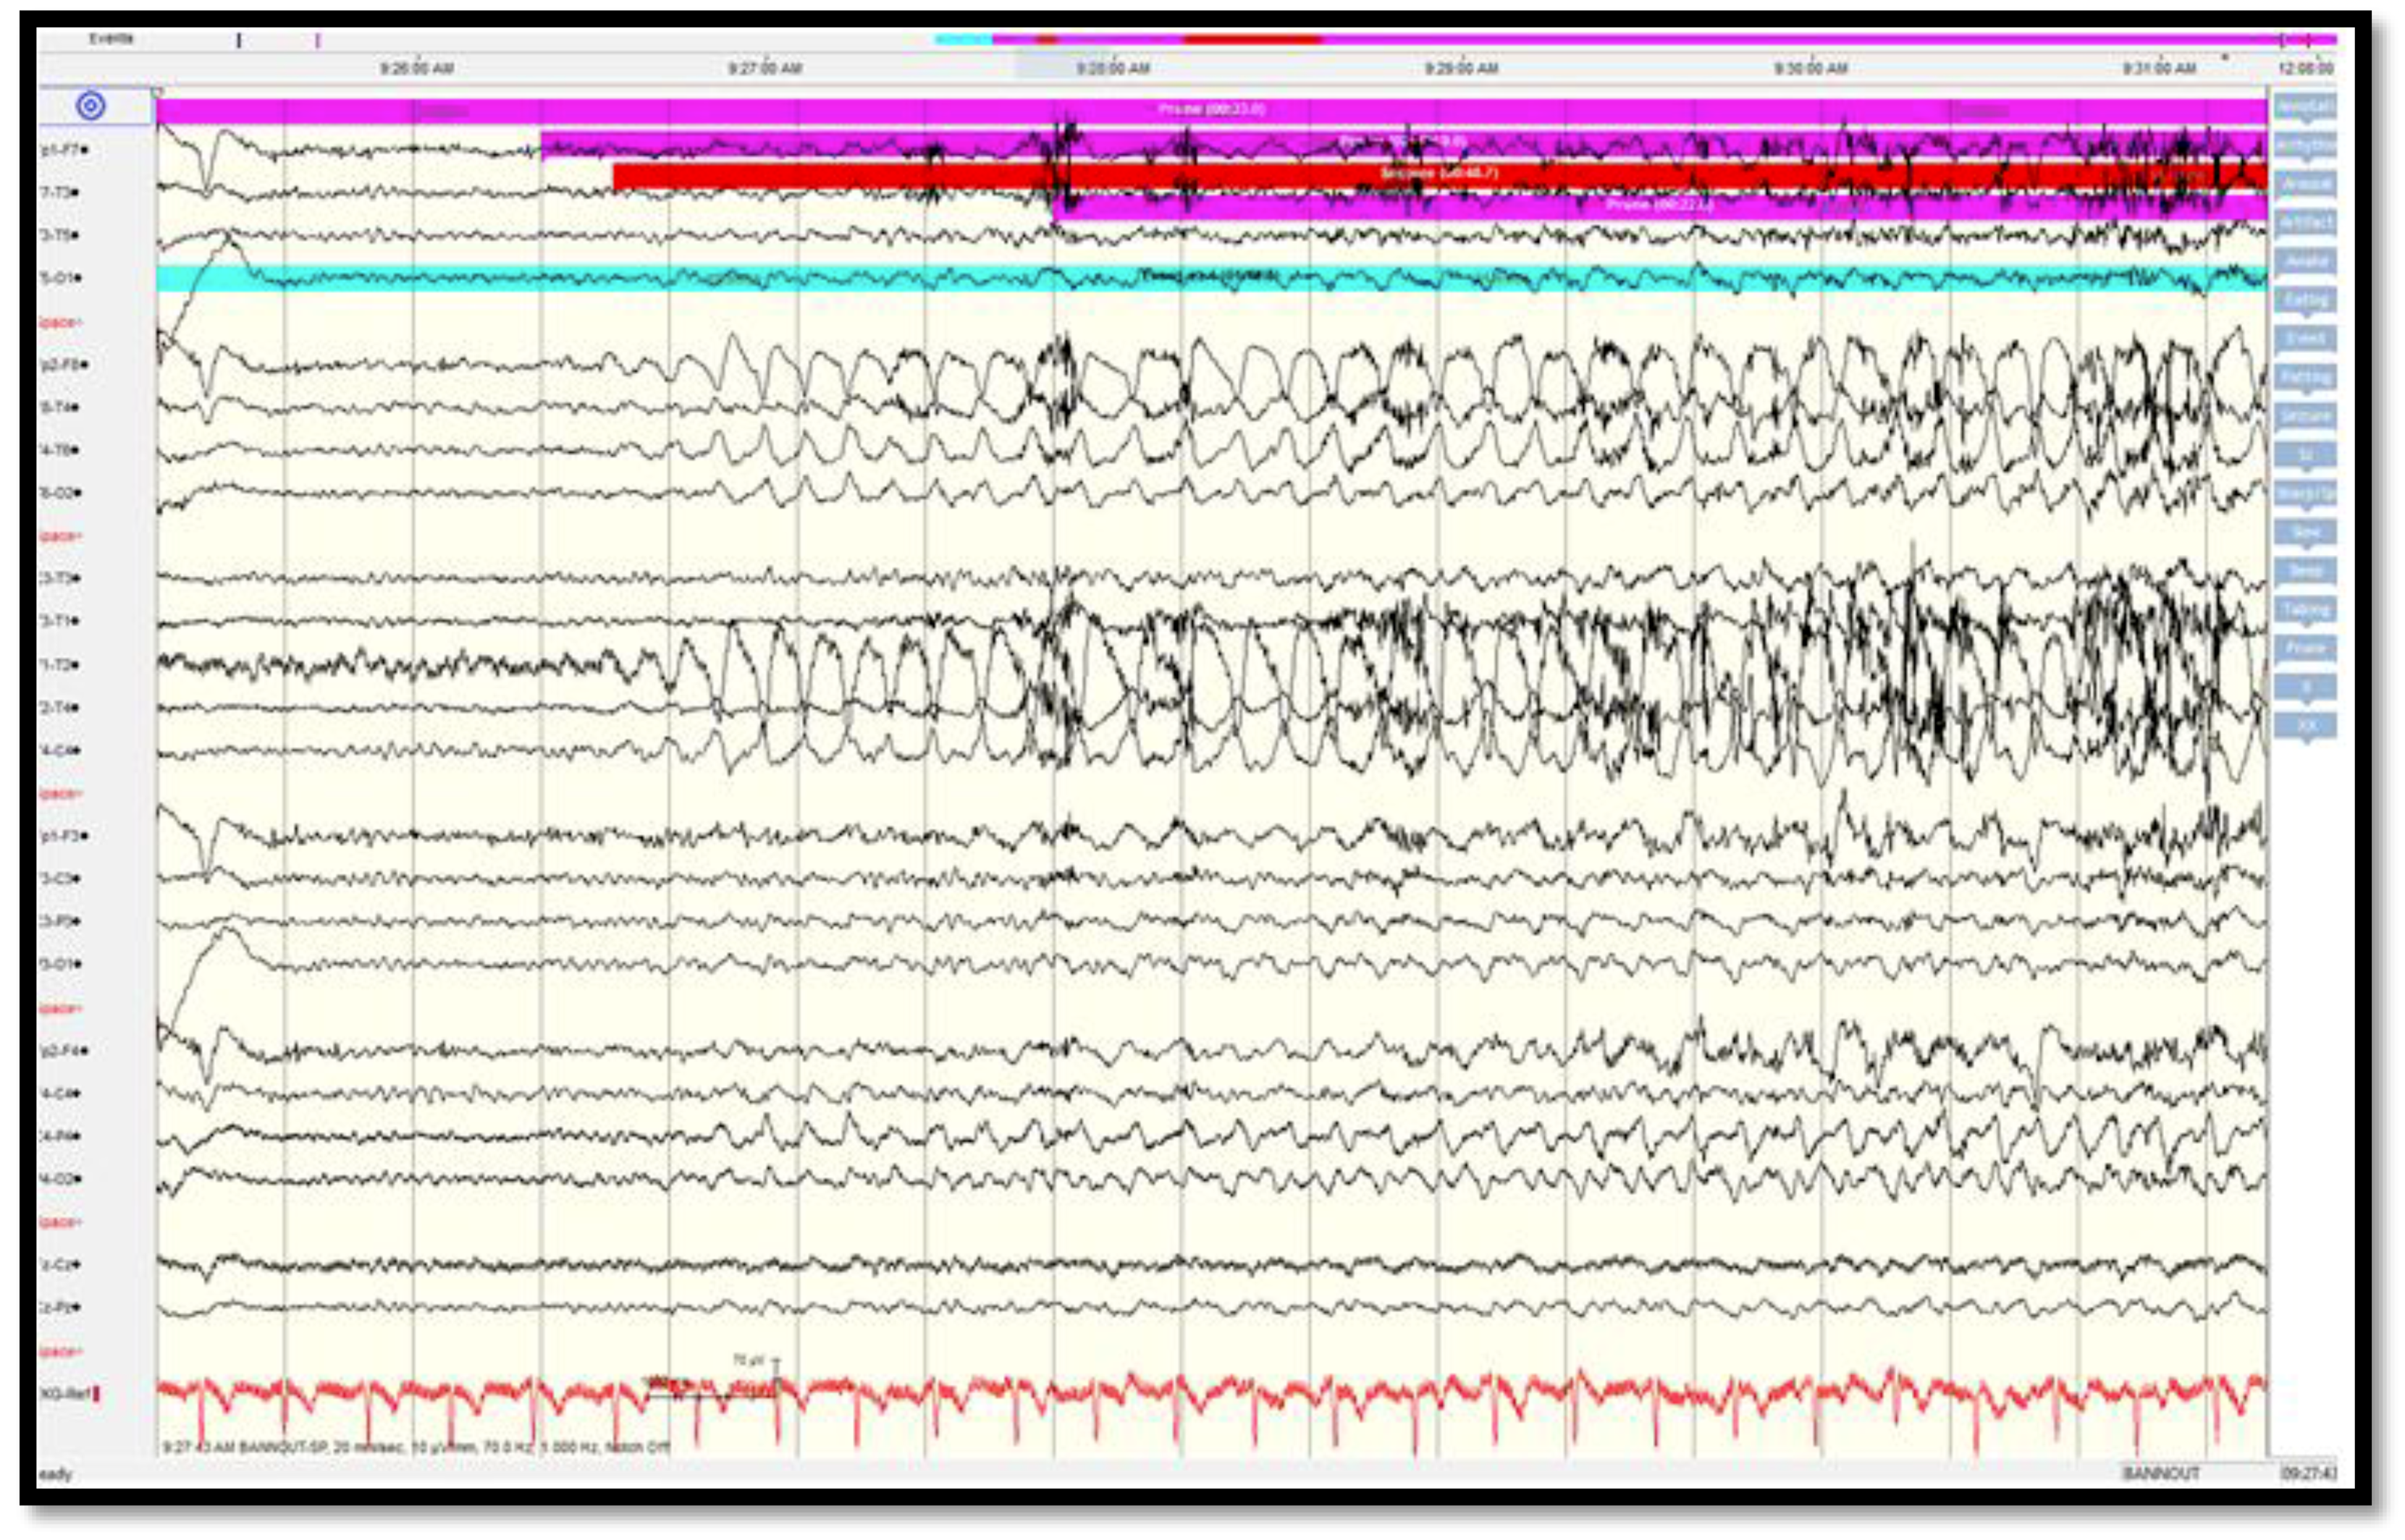2405x1540 pixels.
Task: Click the 09:27:43 time in status bar
Action: 2308,1473
